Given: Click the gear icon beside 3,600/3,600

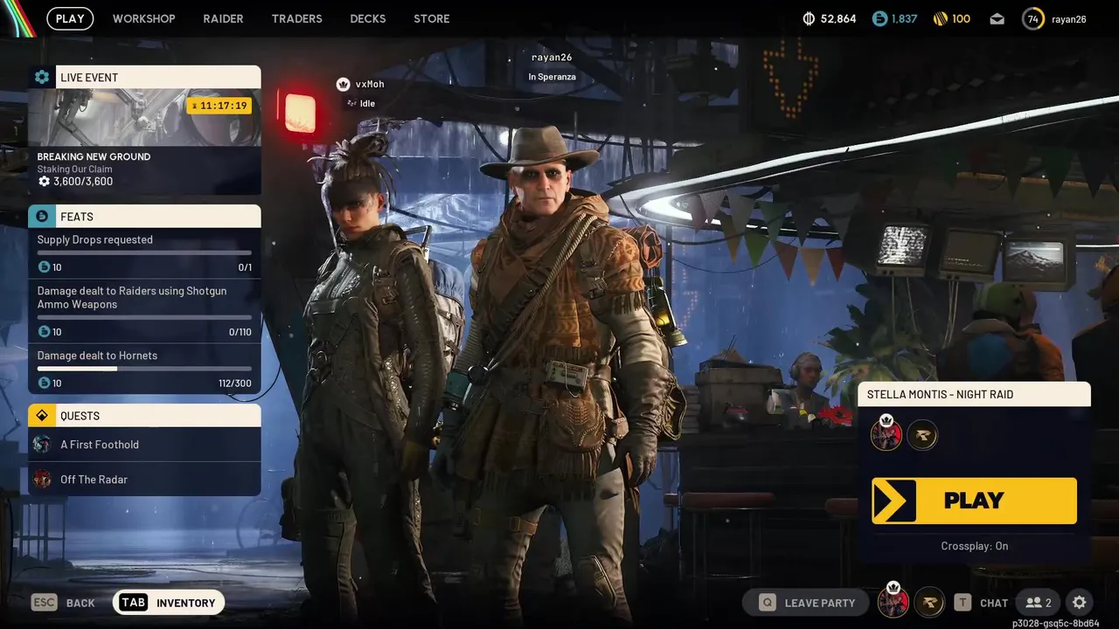Looking at the screenshot, I should (x=44, y=182).
